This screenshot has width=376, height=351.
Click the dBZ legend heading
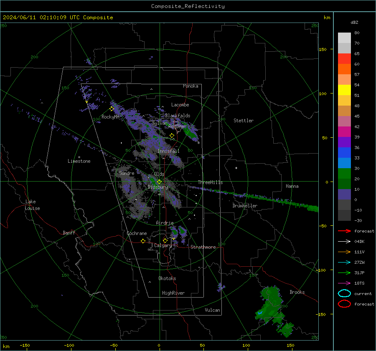(354, 22)
